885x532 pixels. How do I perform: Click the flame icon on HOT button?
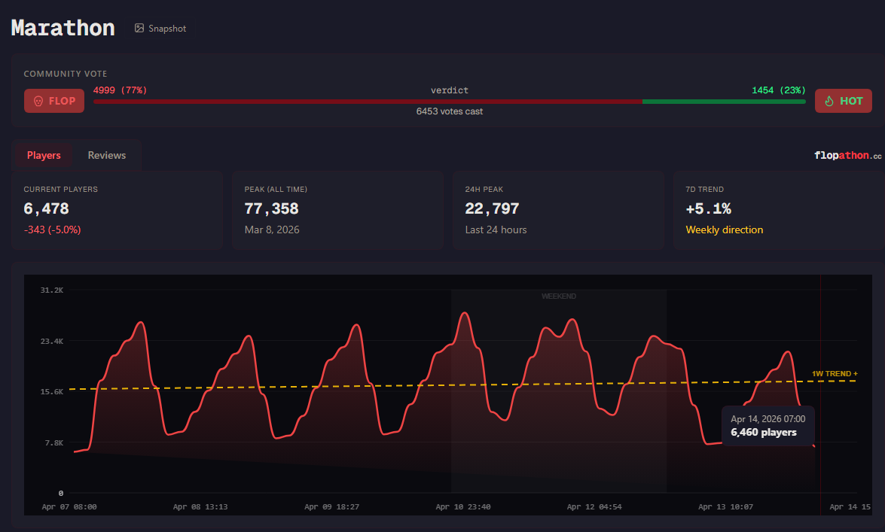coord(829,101)
